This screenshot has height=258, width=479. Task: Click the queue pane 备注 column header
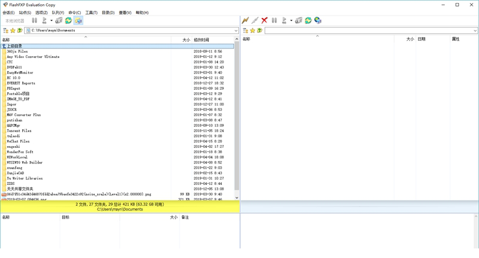pyautogui.click(x=209, y=217)
